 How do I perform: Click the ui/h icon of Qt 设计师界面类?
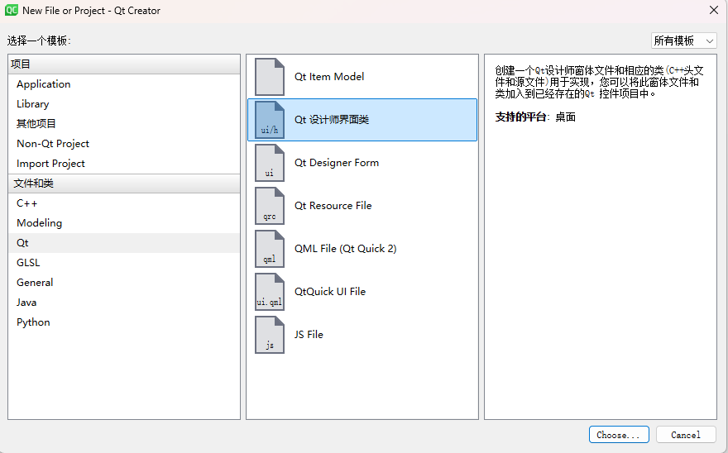[270, 120]
